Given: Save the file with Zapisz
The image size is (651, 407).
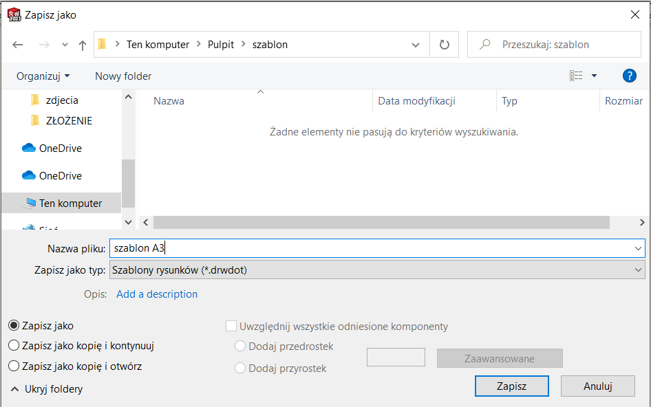Looking at the screenshot, I should click(x=511, y=386).
